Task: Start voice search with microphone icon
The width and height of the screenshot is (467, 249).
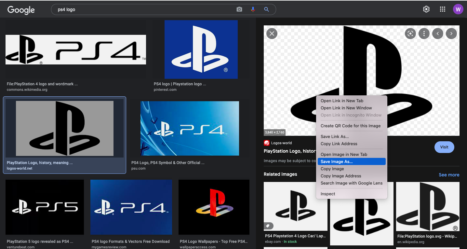Action: (x=253, y=9)
